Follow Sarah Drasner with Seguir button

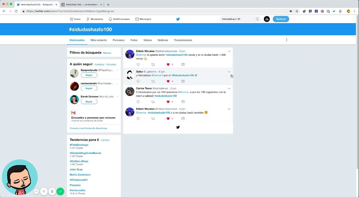(x=89, y=101)
